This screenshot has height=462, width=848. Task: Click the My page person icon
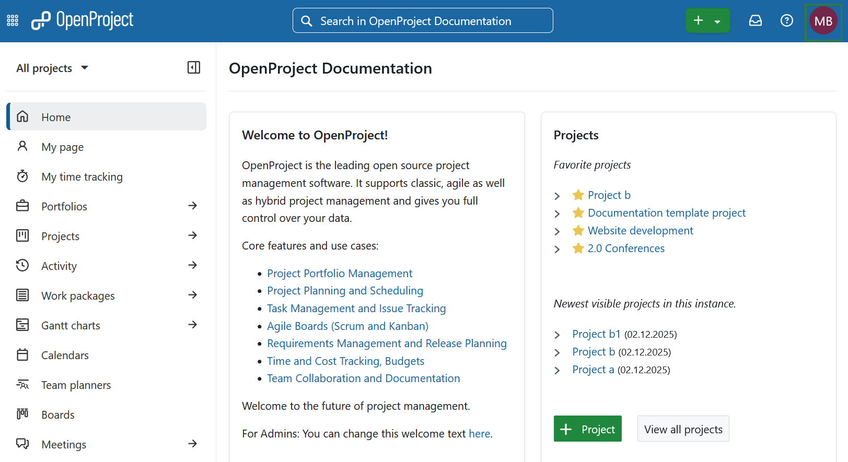pos(22,146)
